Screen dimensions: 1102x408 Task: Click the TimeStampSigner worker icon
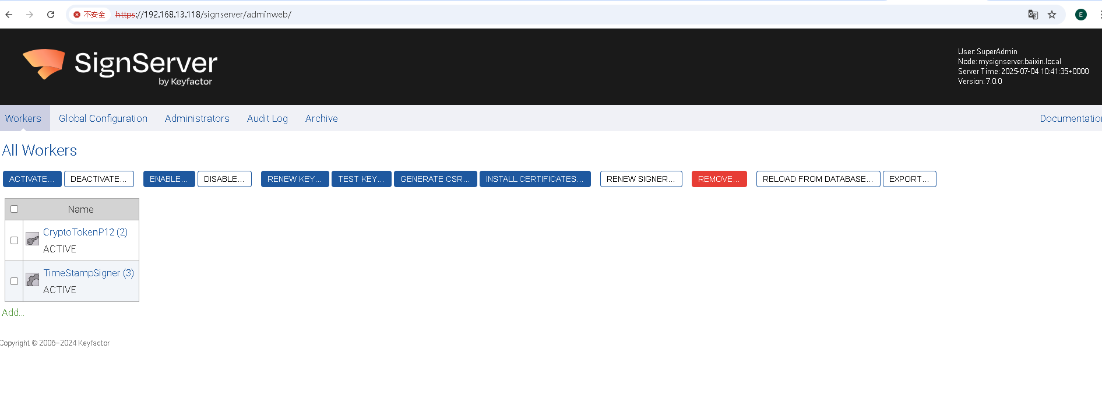tap(33, 280)
